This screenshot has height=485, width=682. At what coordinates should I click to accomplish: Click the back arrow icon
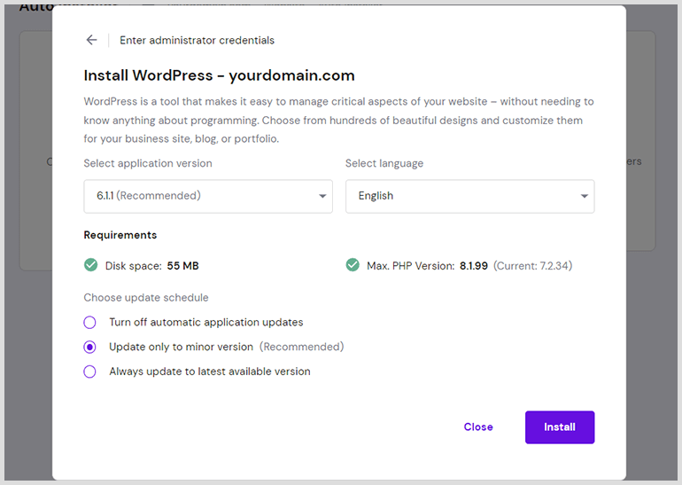(x=91, y=40)
